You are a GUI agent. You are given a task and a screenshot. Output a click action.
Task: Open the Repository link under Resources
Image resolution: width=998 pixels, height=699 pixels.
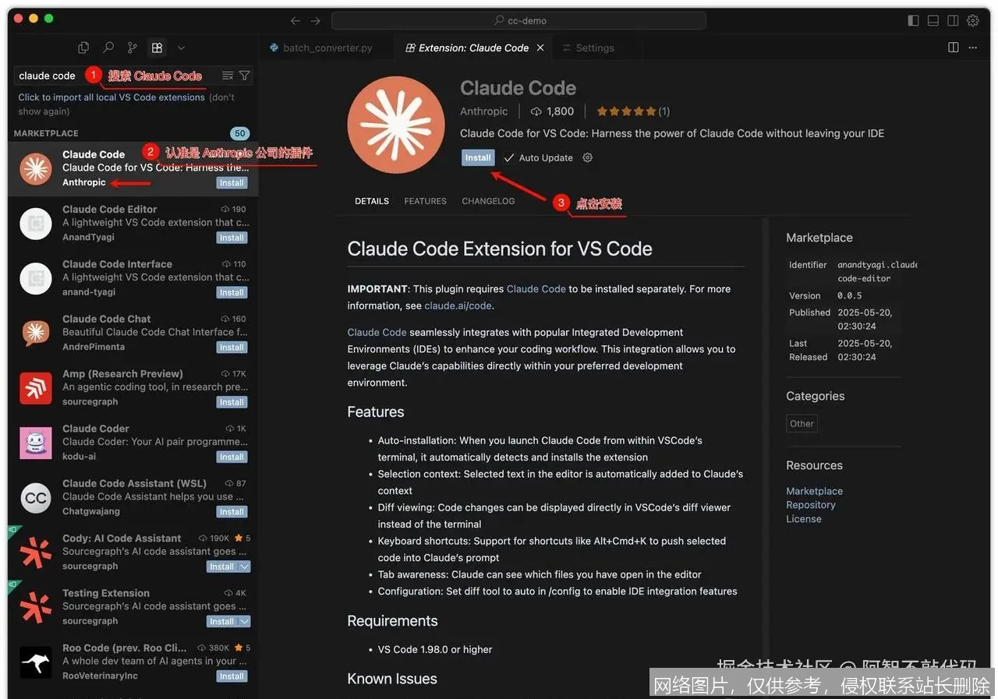810,505
